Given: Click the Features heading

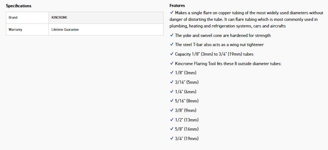Looking at the screenshot, I should point(177,6).
